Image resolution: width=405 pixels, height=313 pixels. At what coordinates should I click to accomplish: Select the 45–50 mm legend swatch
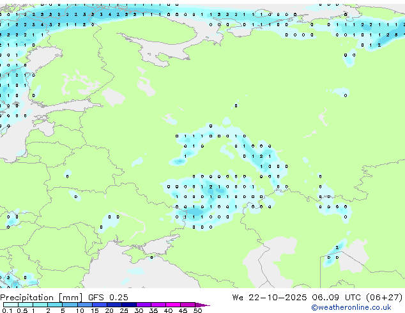tap(188, 305)
